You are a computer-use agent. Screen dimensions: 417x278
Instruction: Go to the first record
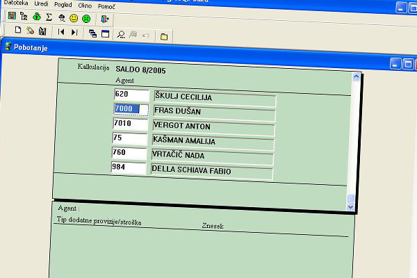61,32
